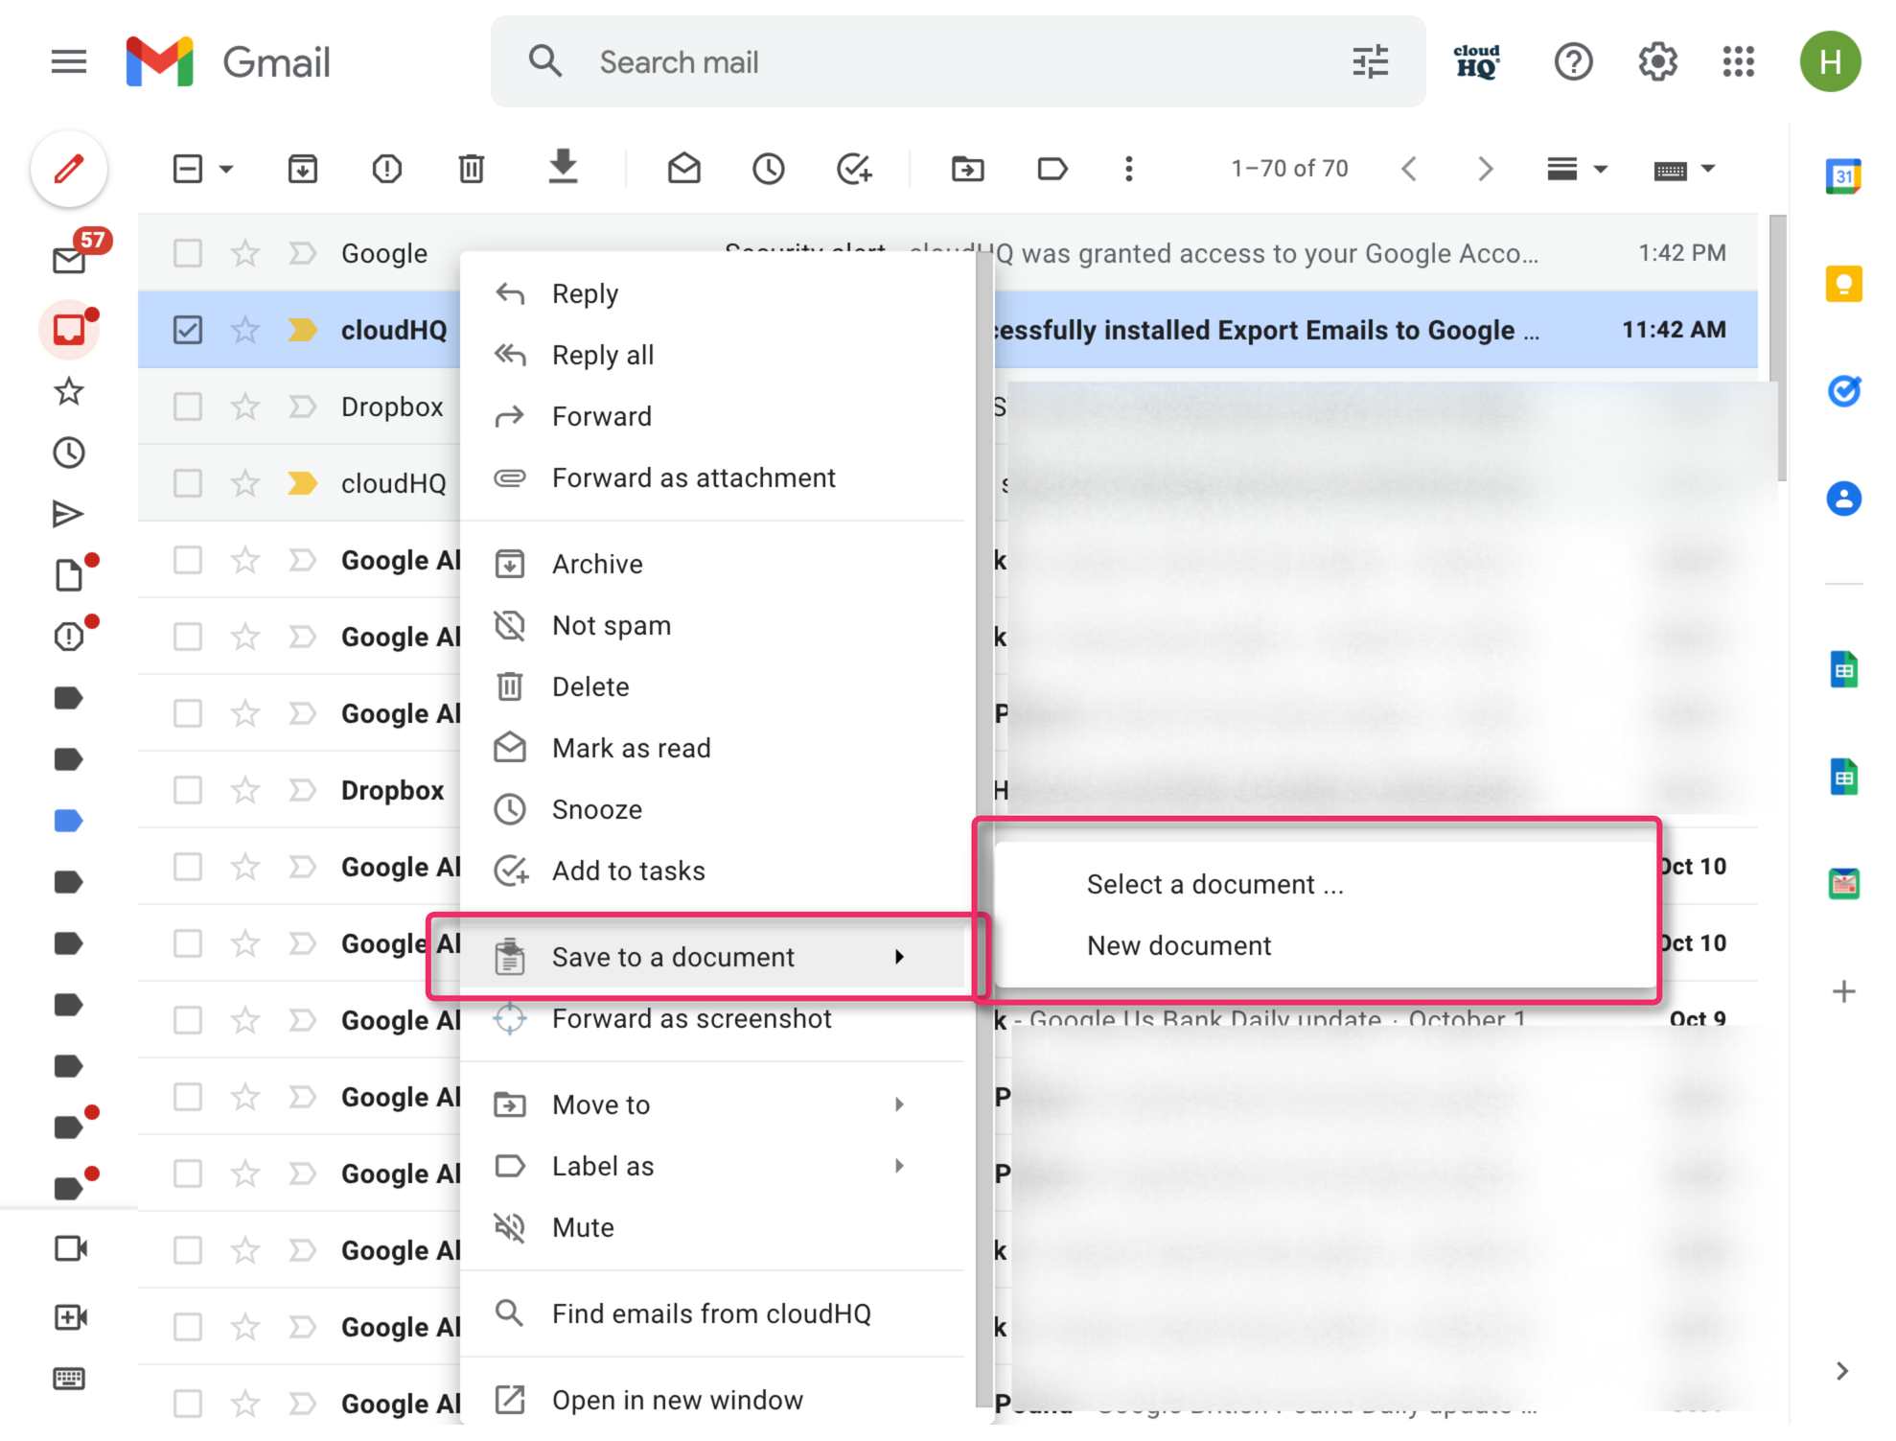Viewport: 1896px width, 1441px height.
Task: Open Google Tasks in side panel
Action: (1843, 391)
